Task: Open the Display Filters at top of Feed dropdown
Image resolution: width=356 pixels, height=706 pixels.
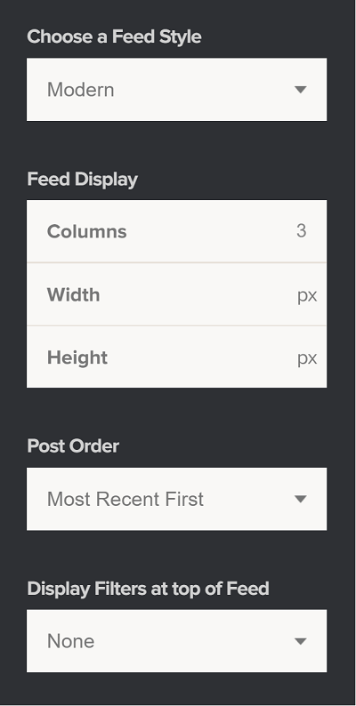Action: click(176, 641)
